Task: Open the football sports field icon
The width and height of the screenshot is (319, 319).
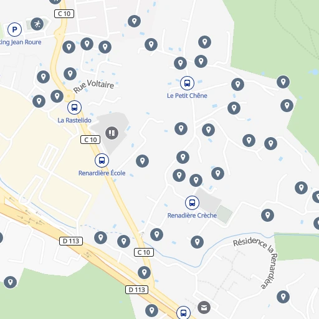Action: tap(37, 24)
